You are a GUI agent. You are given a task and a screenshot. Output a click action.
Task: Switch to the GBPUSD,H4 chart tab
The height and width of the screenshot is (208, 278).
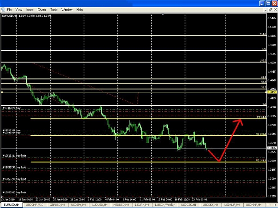click(57, 205)
